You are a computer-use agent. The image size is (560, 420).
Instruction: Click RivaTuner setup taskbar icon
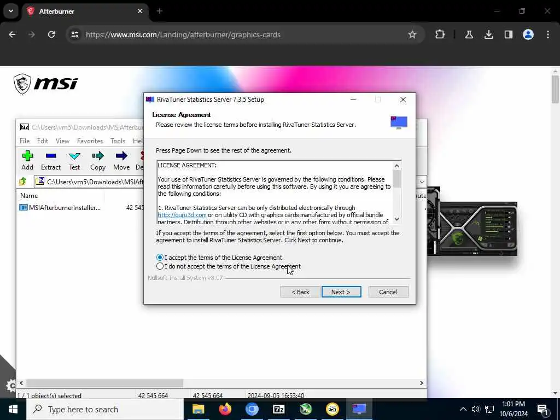tap(359, 409)
